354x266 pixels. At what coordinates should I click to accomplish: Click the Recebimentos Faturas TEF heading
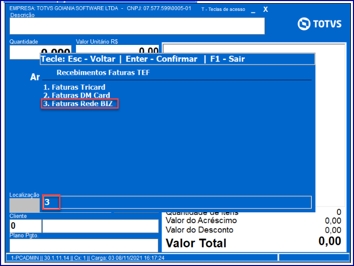click(x=103, y=72)
